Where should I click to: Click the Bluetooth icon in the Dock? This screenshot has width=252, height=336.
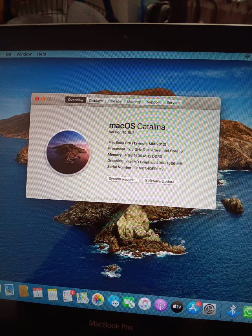[232, 311]
